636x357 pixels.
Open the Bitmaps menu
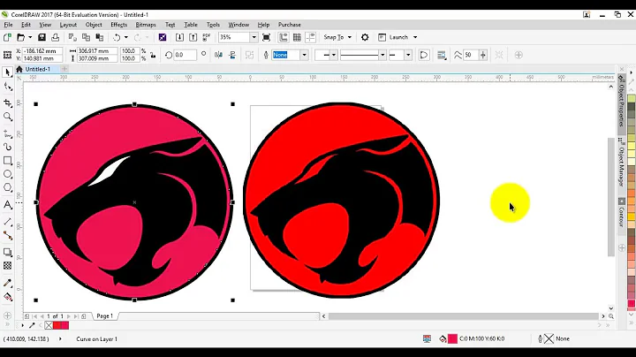pyautogui.click(x=146, y=25)
